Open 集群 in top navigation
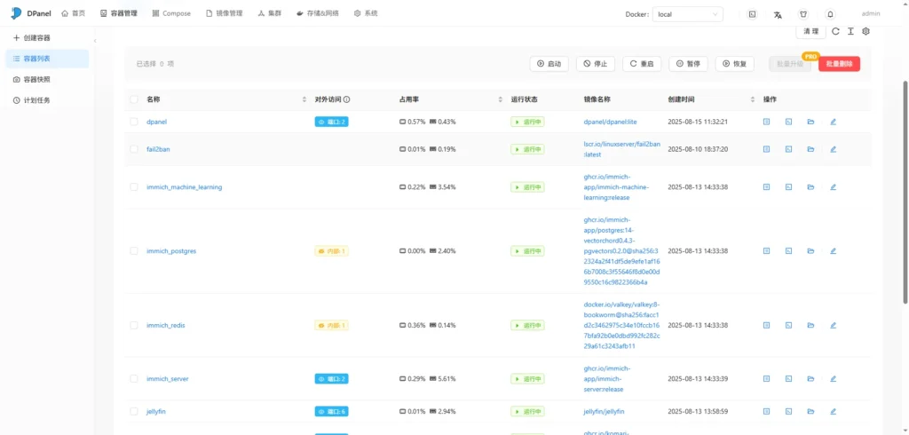Viewport: 909px width, 435px height. (270, 13)
